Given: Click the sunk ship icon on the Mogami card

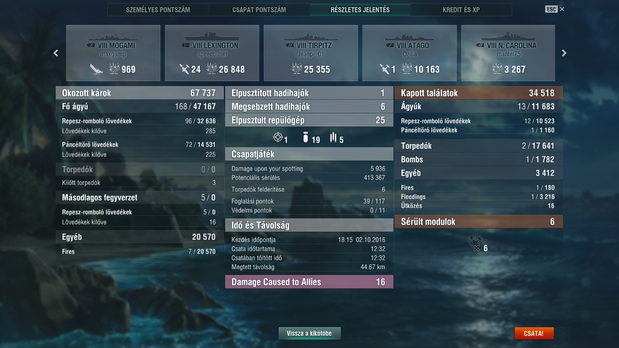Looking at the screenshot, I should (96, 69).
